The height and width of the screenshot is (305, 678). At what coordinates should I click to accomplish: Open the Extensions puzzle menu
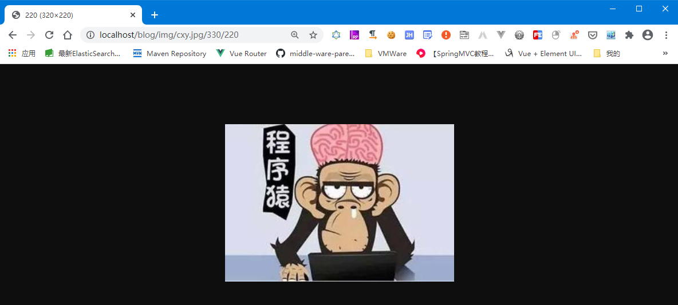click(629, 35)
